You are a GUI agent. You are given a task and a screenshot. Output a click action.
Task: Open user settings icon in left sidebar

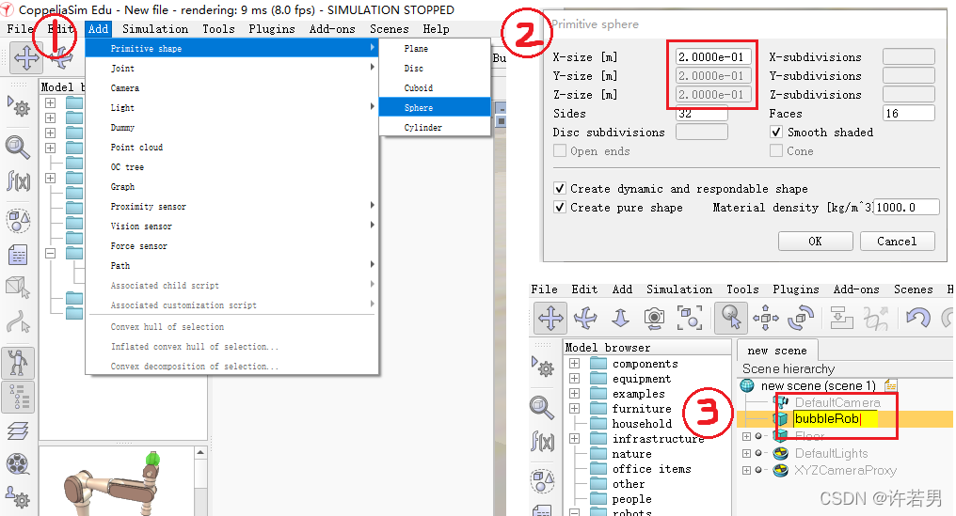[18, 496]
